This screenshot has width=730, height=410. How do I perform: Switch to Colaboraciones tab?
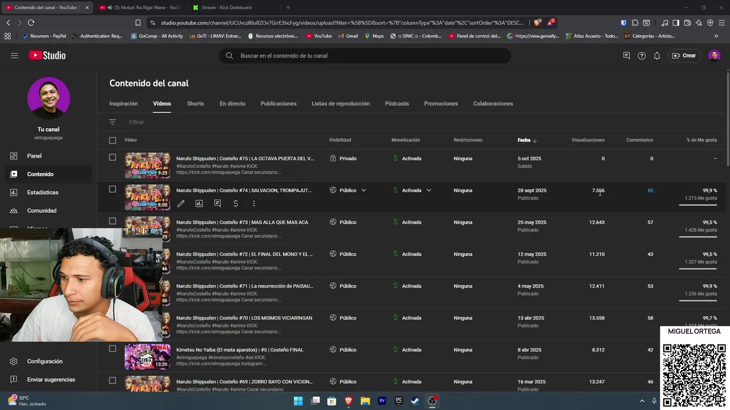tap(493, 104)
